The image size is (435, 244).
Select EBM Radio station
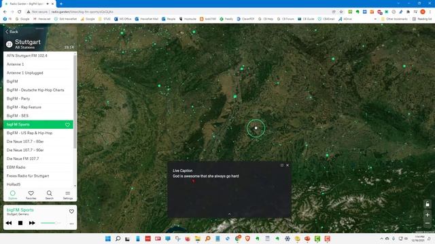coord(38,167)
